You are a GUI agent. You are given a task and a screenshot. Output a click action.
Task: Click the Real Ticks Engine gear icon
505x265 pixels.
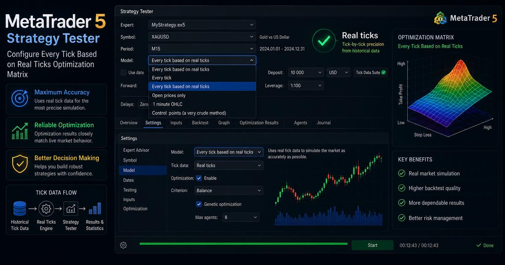coord(46,209)
